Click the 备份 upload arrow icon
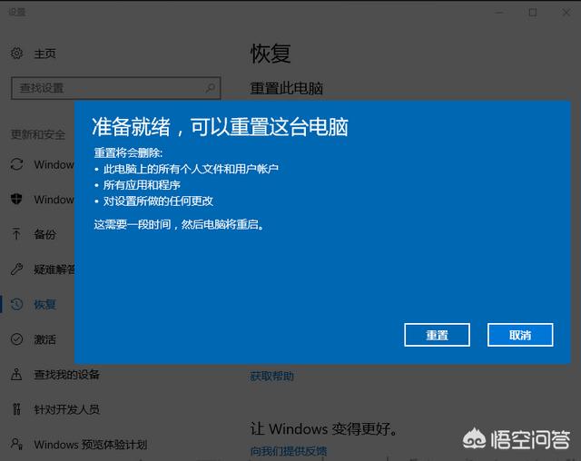 point(16,234)
